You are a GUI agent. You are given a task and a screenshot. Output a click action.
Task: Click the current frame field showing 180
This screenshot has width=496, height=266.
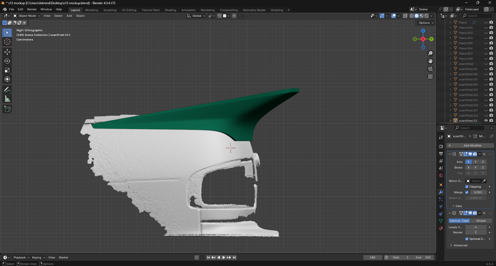click(372, 257)
